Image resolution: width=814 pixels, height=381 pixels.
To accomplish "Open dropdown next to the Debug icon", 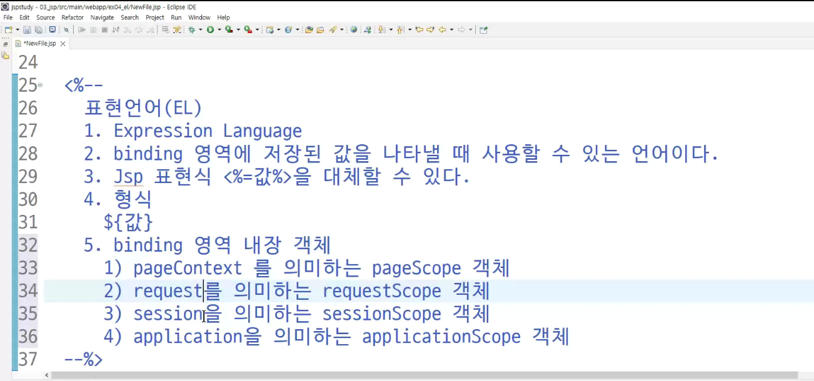I will pyautogui.click(x=200, y=29).
